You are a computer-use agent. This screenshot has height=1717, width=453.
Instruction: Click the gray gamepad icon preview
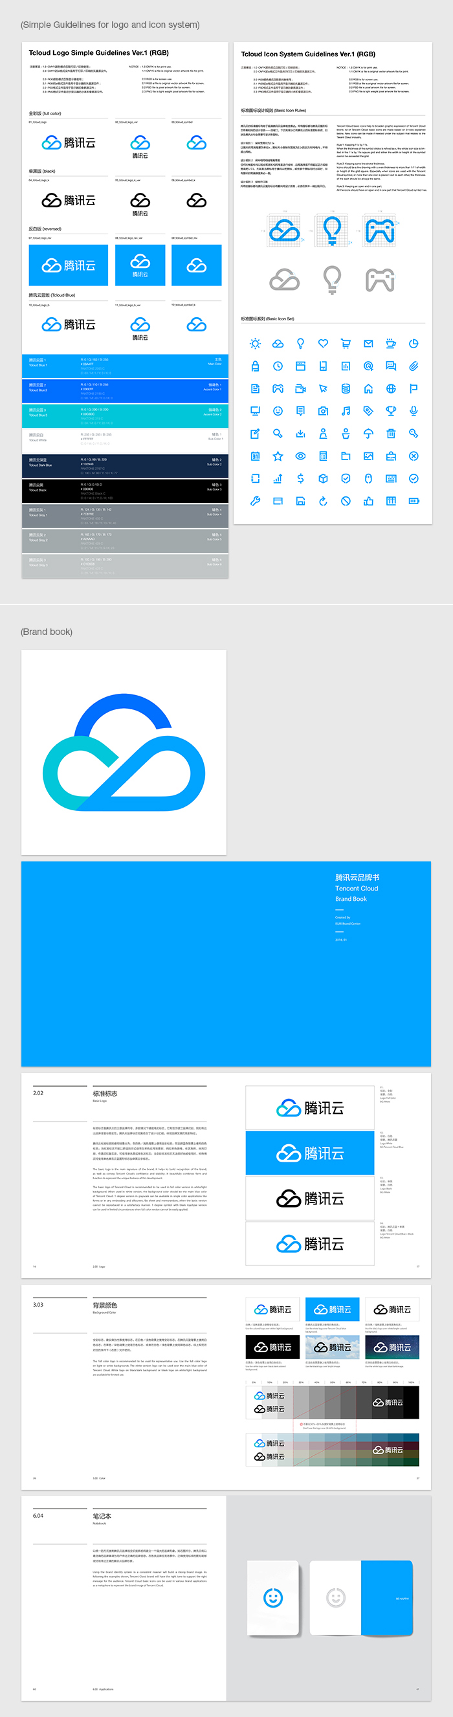pyautogui.click(x=380, y=280)
